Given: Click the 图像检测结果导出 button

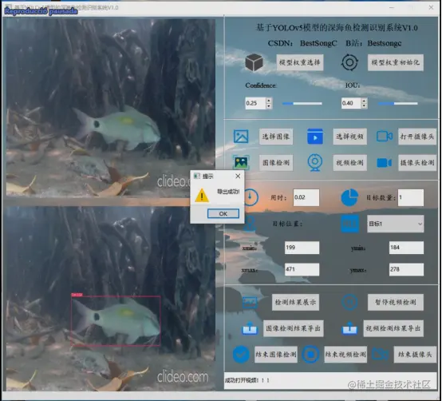Looking at the screenshot, I should (x=293, y=328).
